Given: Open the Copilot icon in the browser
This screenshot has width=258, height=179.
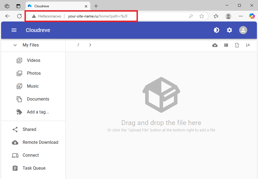Looking at the screenshot, I should 252,16.
